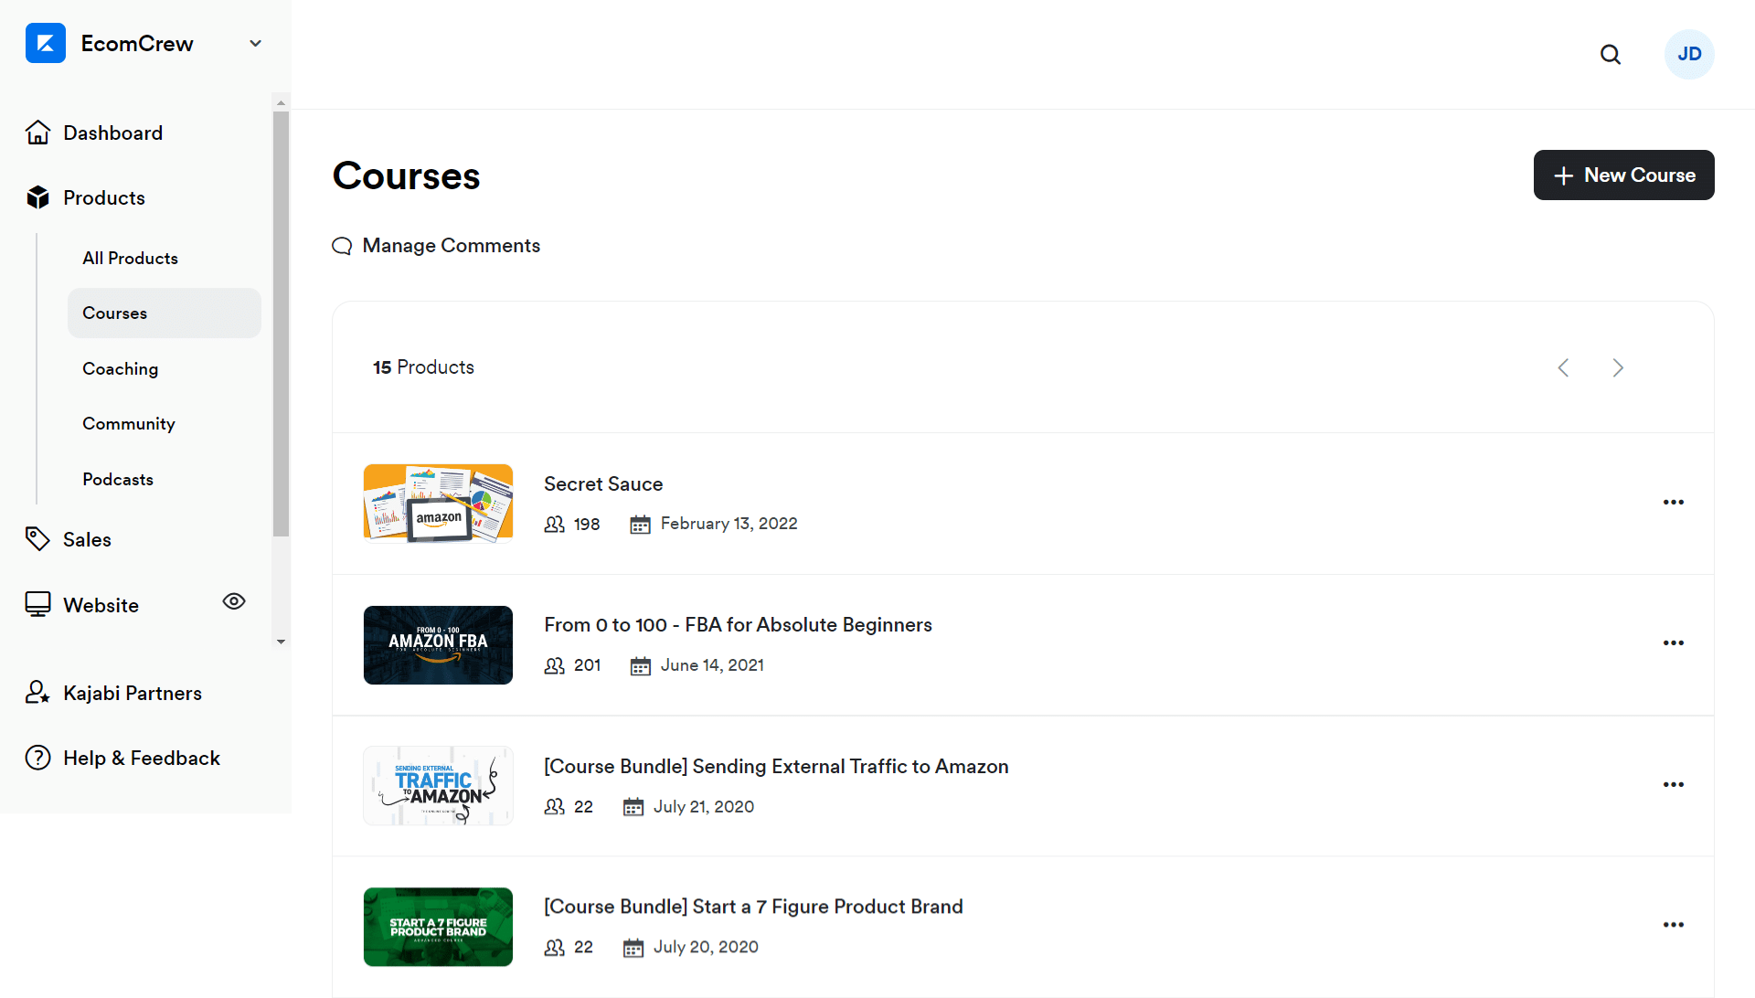Open the Manage Comments link

(451, 245)
